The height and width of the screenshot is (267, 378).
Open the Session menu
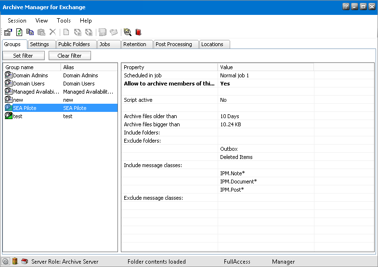tap(17, 21)
